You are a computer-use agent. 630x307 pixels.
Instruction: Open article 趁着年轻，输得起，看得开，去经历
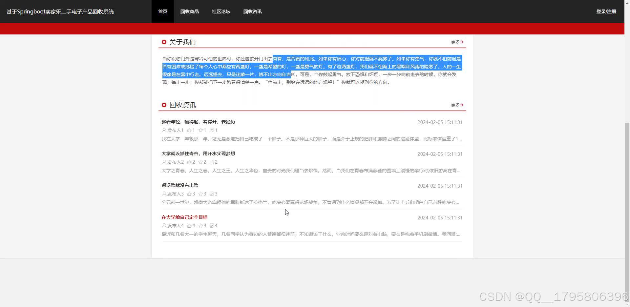[x=198, y=122]
